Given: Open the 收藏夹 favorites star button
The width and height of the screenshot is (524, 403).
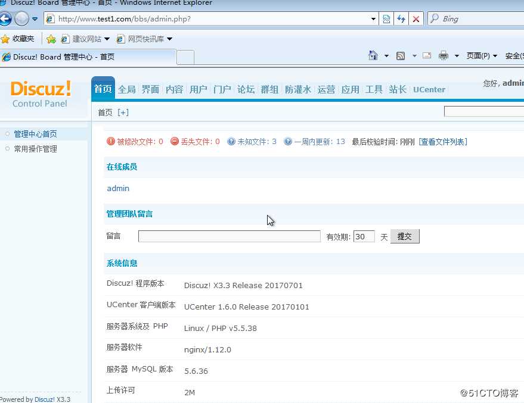Looking at the screenshot, I should 18,39.
